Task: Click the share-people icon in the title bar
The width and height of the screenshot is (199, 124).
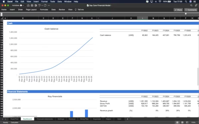Action: [x=196, y=5]
